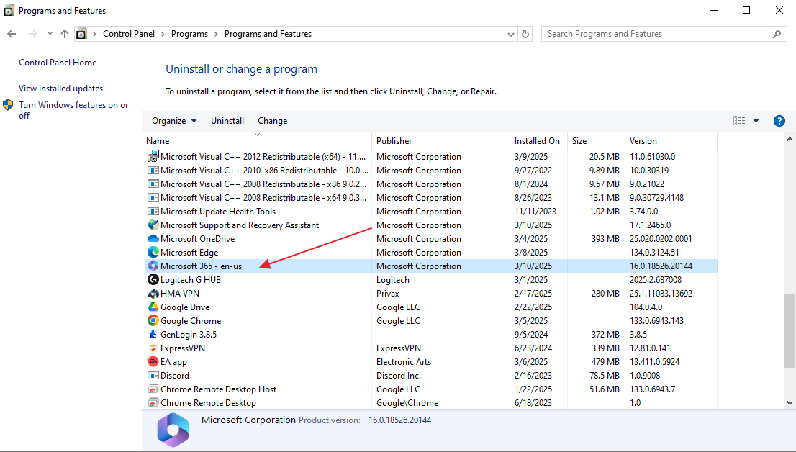
Task: Sort the list by the Name column
Action: coord(257,140)
